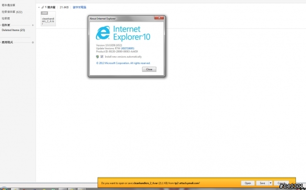Click Open in the download bar
The image size is (306, 190).
click(x=248, y=183)
